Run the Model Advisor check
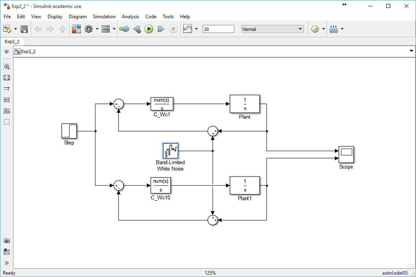The width and height of the screenshot is (416, 277). [x=315, y=29]
